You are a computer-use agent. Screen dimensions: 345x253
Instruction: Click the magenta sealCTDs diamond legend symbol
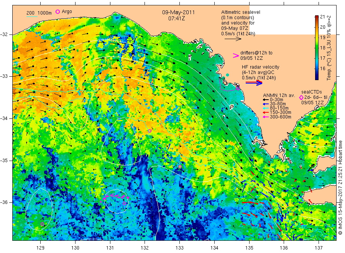(301, 97)
